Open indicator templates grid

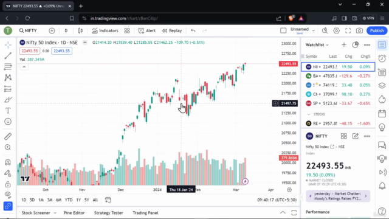point(127,30)
